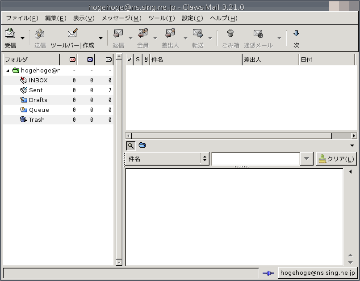Image resolution: width=360 pixels, height=281 pixels.
Task: Click the unread messages column header icon
Action: [x=90, y=60]
